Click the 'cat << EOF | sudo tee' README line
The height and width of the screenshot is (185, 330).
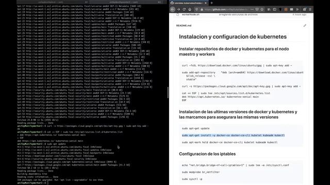pos(226,93)
